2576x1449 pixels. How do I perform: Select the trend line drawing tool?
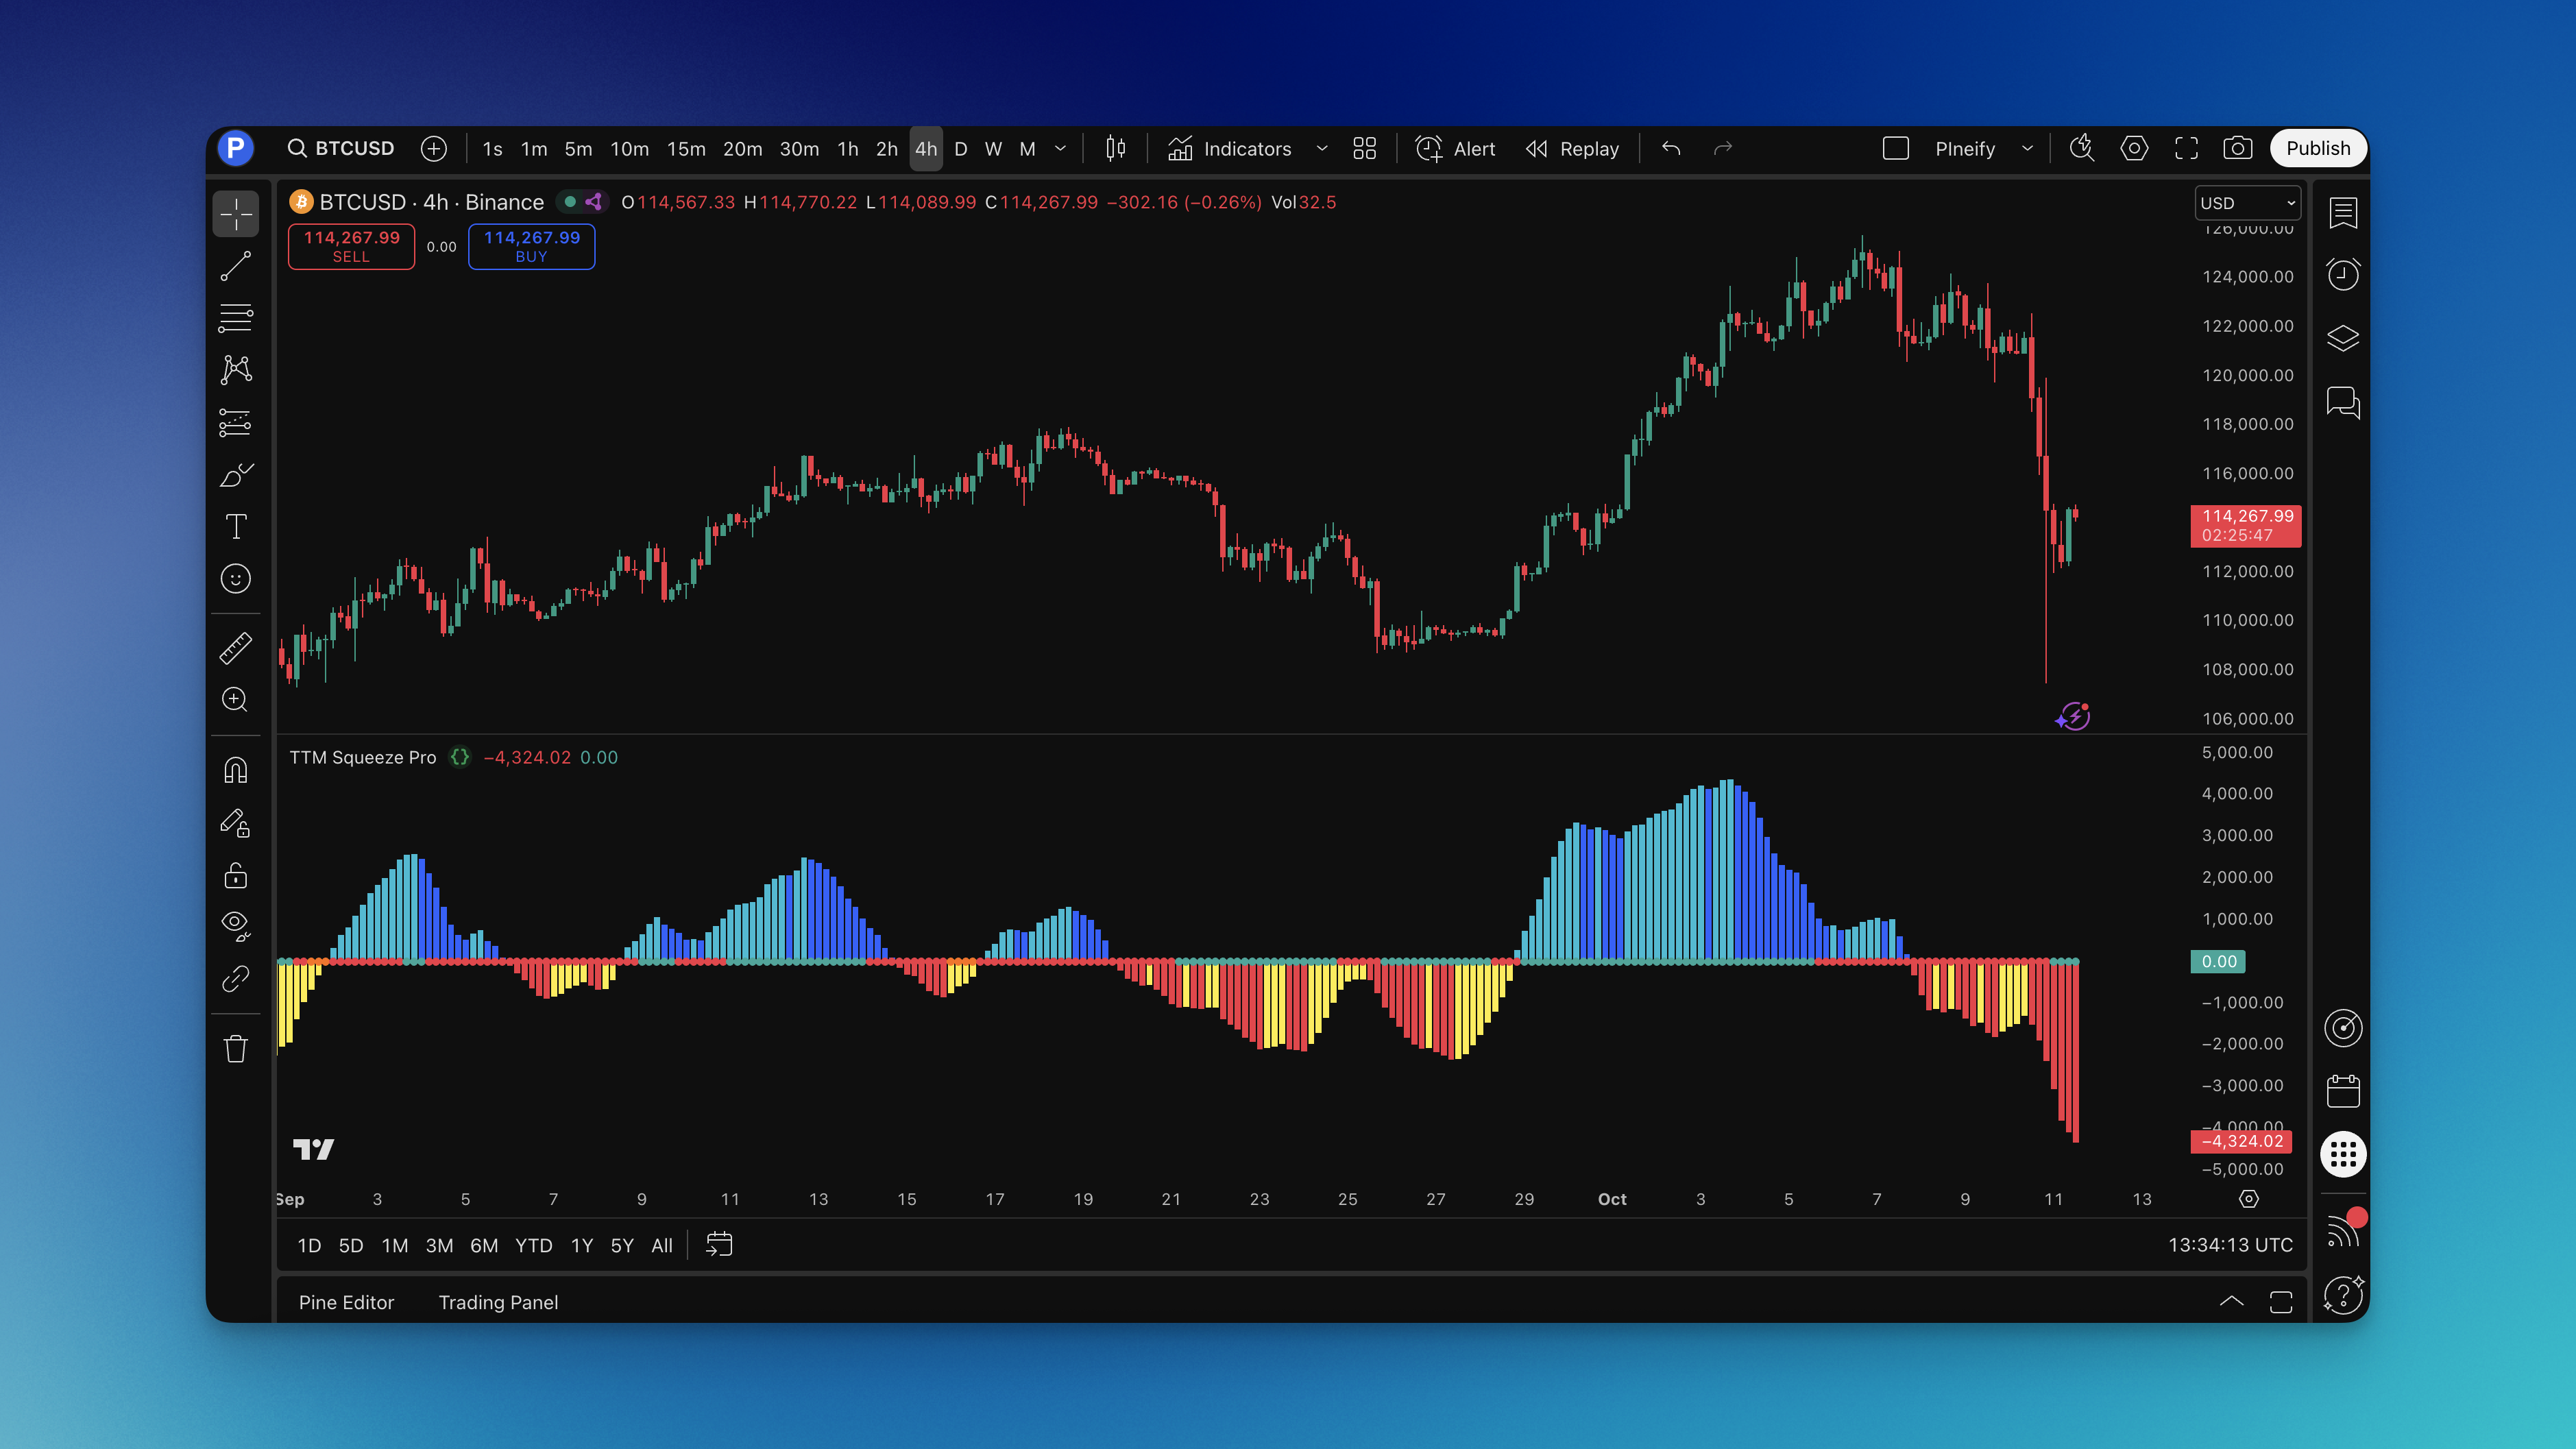coord(236,266)
